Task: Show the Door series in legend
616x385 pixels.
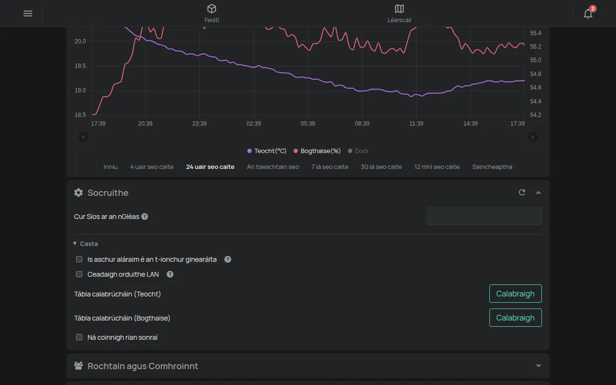Action: pyautogui.click(x=359, y=151)
